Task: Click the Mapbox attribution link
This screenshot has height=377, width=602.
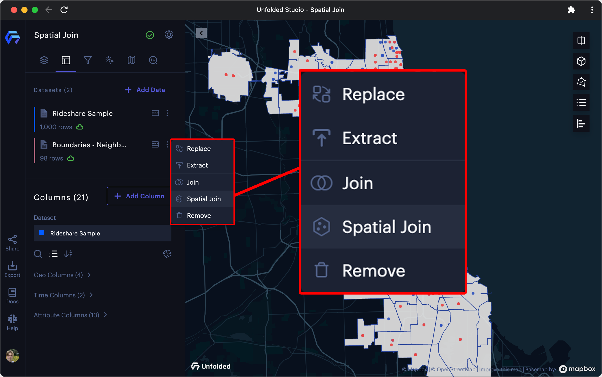Action: [x=415, y=369]
